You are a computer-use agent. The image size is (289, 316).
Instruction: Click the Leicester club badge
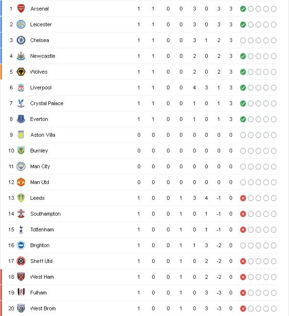point(21,24)
